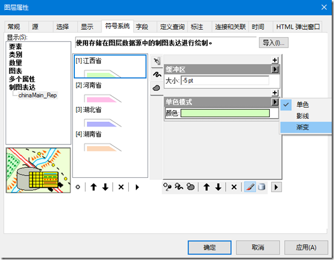Image resolution: width=334 pixels, height=260 pixels.
Task: Toggle the field override database icon
Action: 261,187
